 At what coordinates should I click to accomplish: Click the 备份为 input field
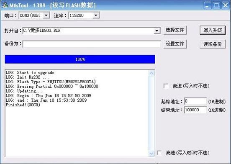click(92, 44)
